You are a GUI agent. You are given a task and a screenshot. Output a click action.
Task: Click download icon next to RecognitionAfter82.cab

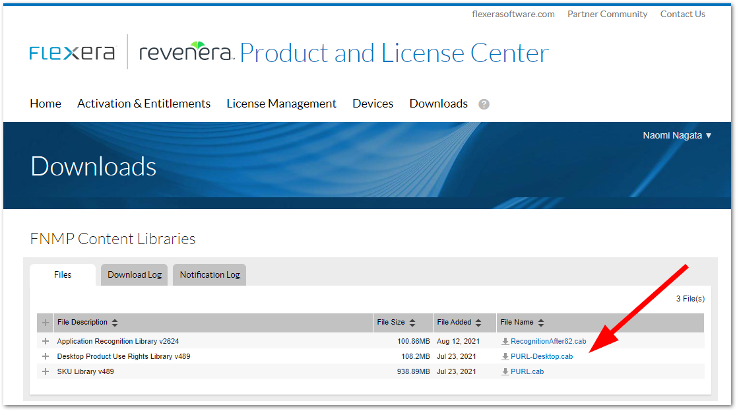505,342
